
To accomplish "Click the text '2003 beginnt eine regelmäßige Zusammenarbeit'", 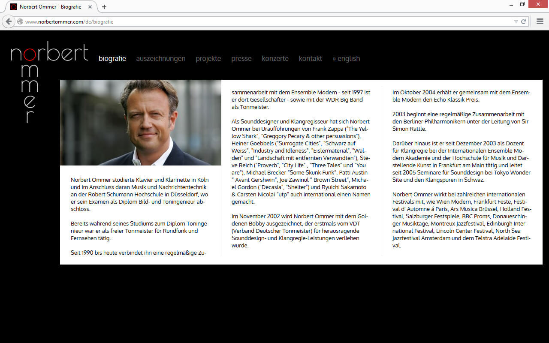I will pos(461,121).
